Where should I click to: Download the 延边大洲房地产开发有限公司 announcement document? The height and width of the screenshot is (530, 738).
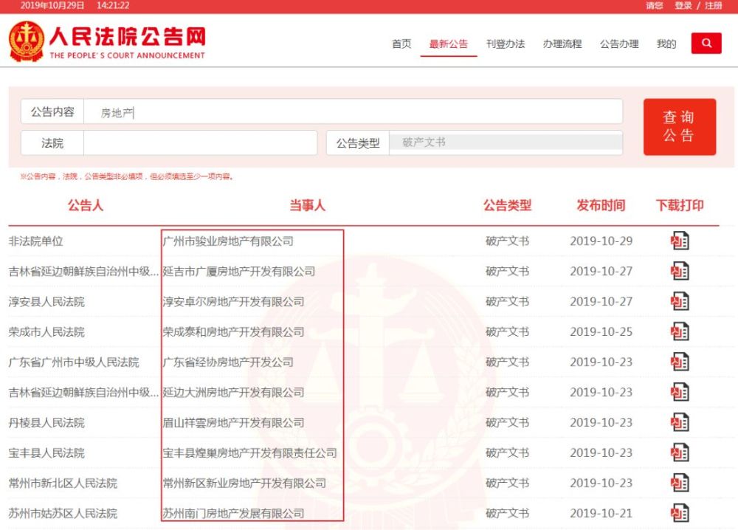[680, 392]
